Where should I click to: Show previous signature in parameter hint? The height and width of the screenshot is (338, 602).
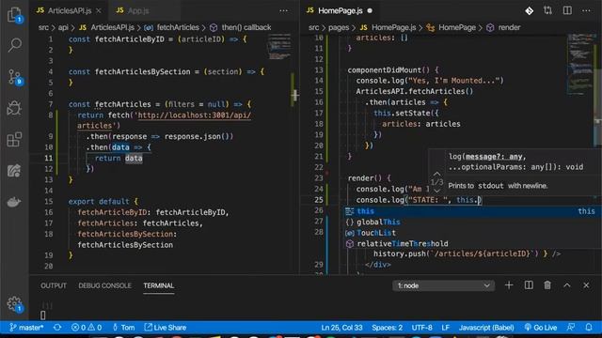pos(436,174)
